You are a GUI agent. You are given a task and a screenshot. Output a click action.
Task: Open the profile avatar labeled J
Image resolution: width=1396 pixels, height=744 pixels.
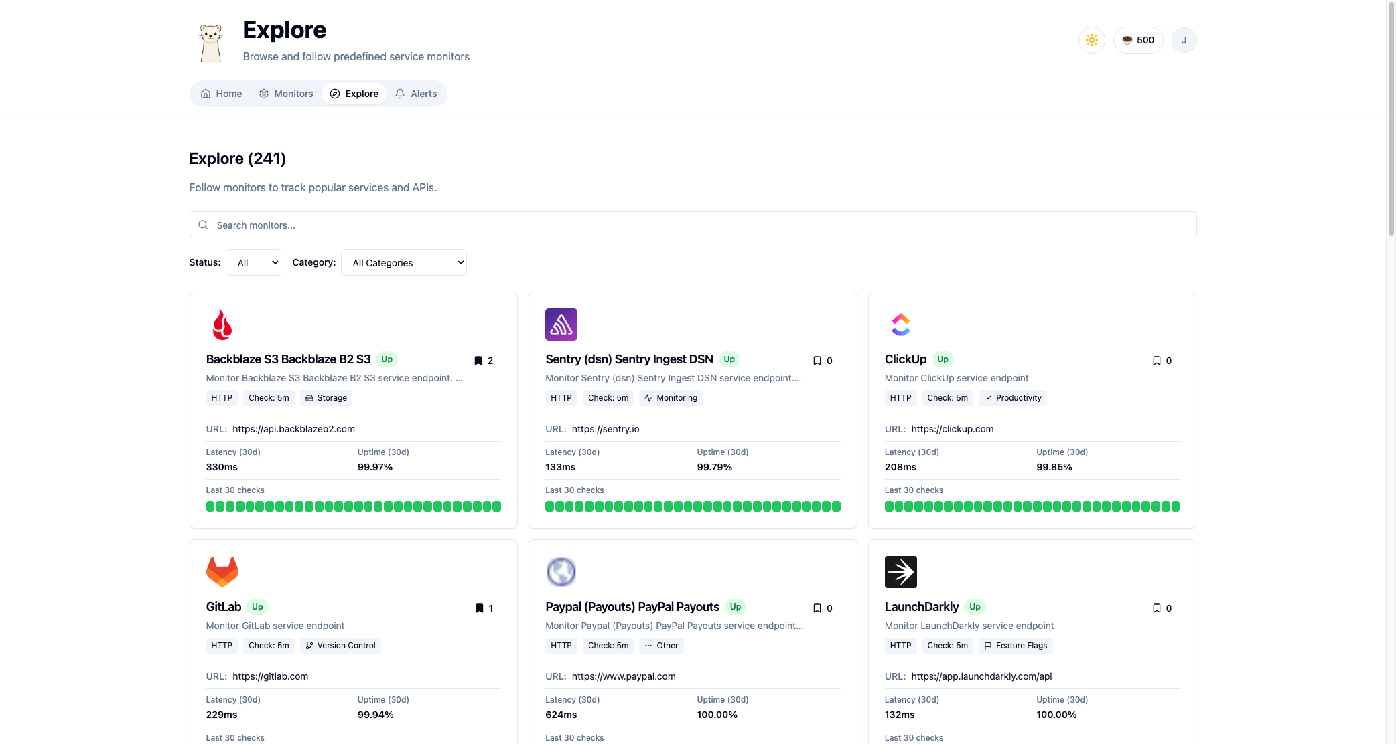click(x=1184, y=40)
